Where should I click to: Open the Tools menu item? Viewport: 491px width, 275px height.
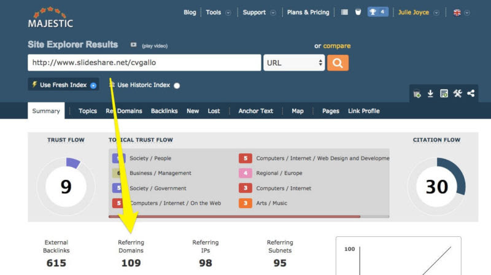point(213,12)
